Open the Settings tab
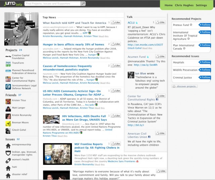 [x=201, y=5]
